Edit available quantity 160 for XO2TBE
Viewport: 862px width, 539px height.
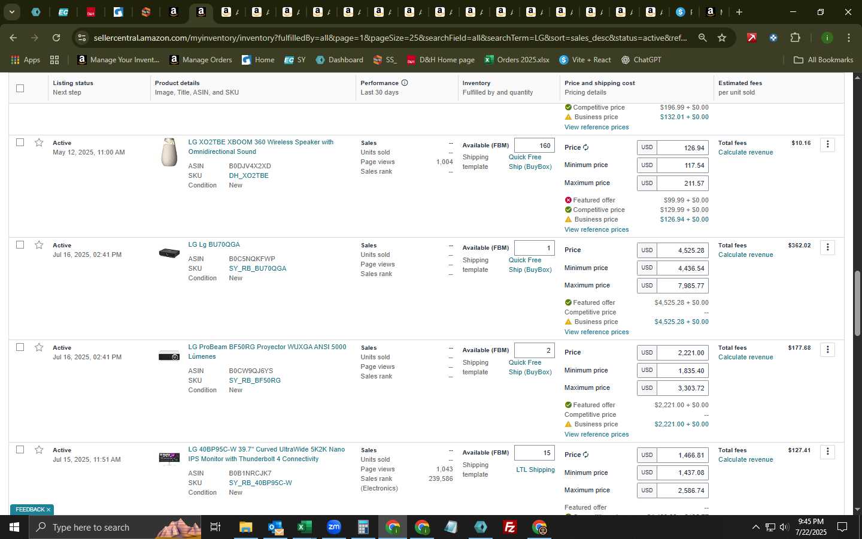(534, 146)
